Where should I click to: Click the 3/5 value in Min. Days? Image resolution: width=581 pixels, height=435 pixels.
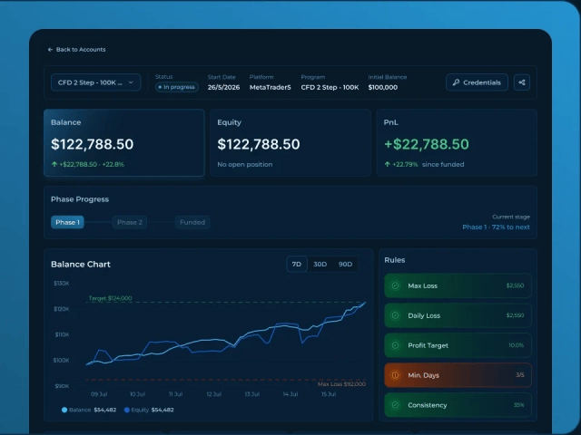(520, 375)
